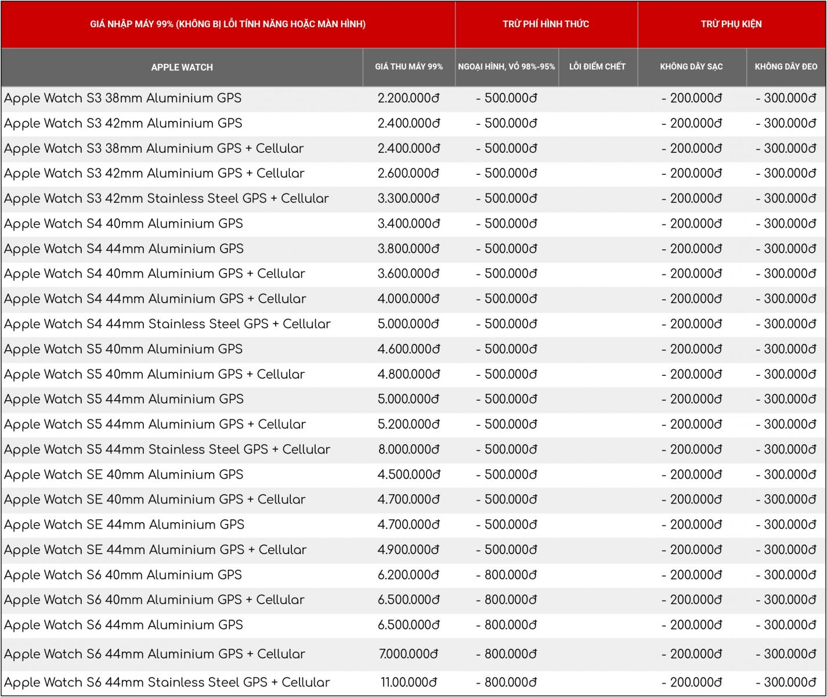This screenshot has width=827, height=697.
Task: Click the 5.000.000đ price for S4 Stainless Steel
Action: point(409,324)
